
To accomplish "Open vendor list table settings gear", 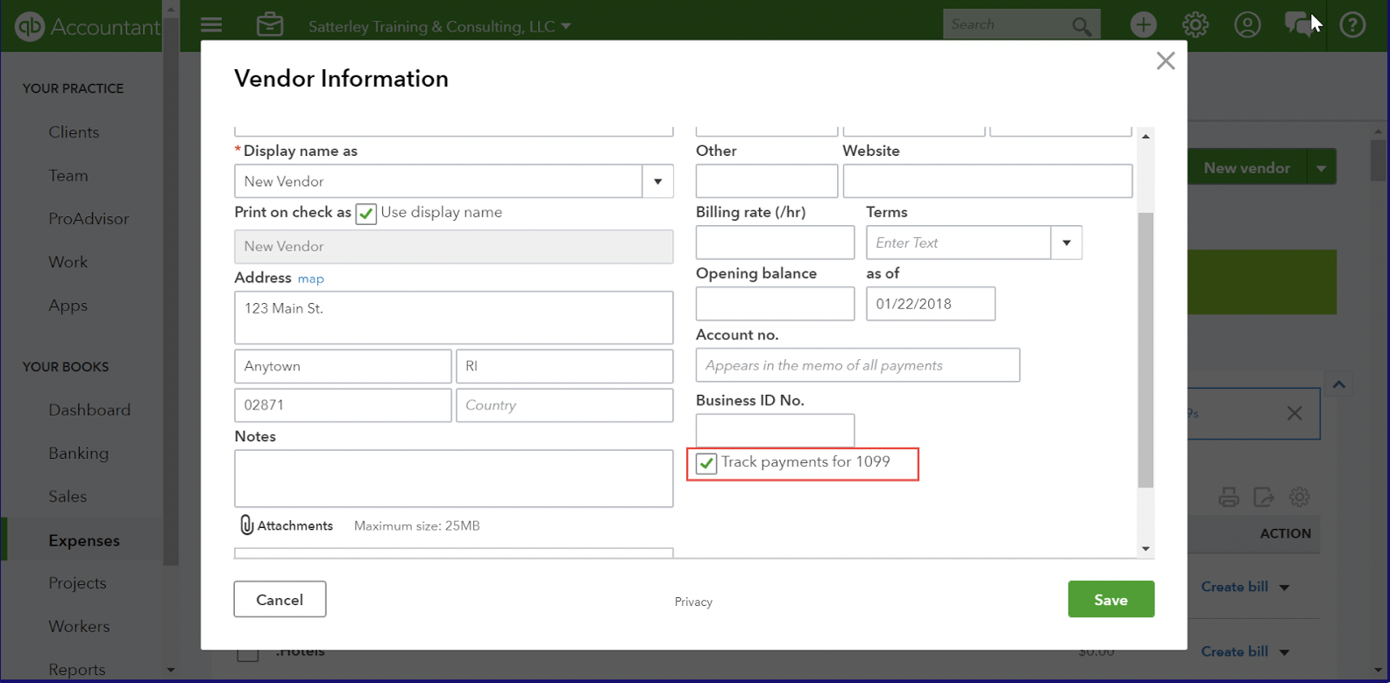I will [x=1300, y=497].
